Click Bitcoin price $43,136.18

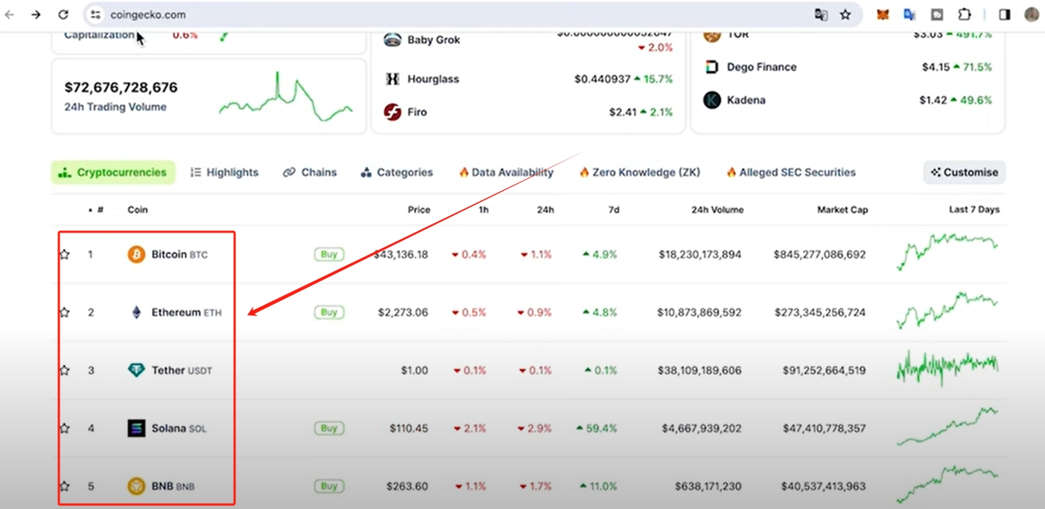(401, 254)
